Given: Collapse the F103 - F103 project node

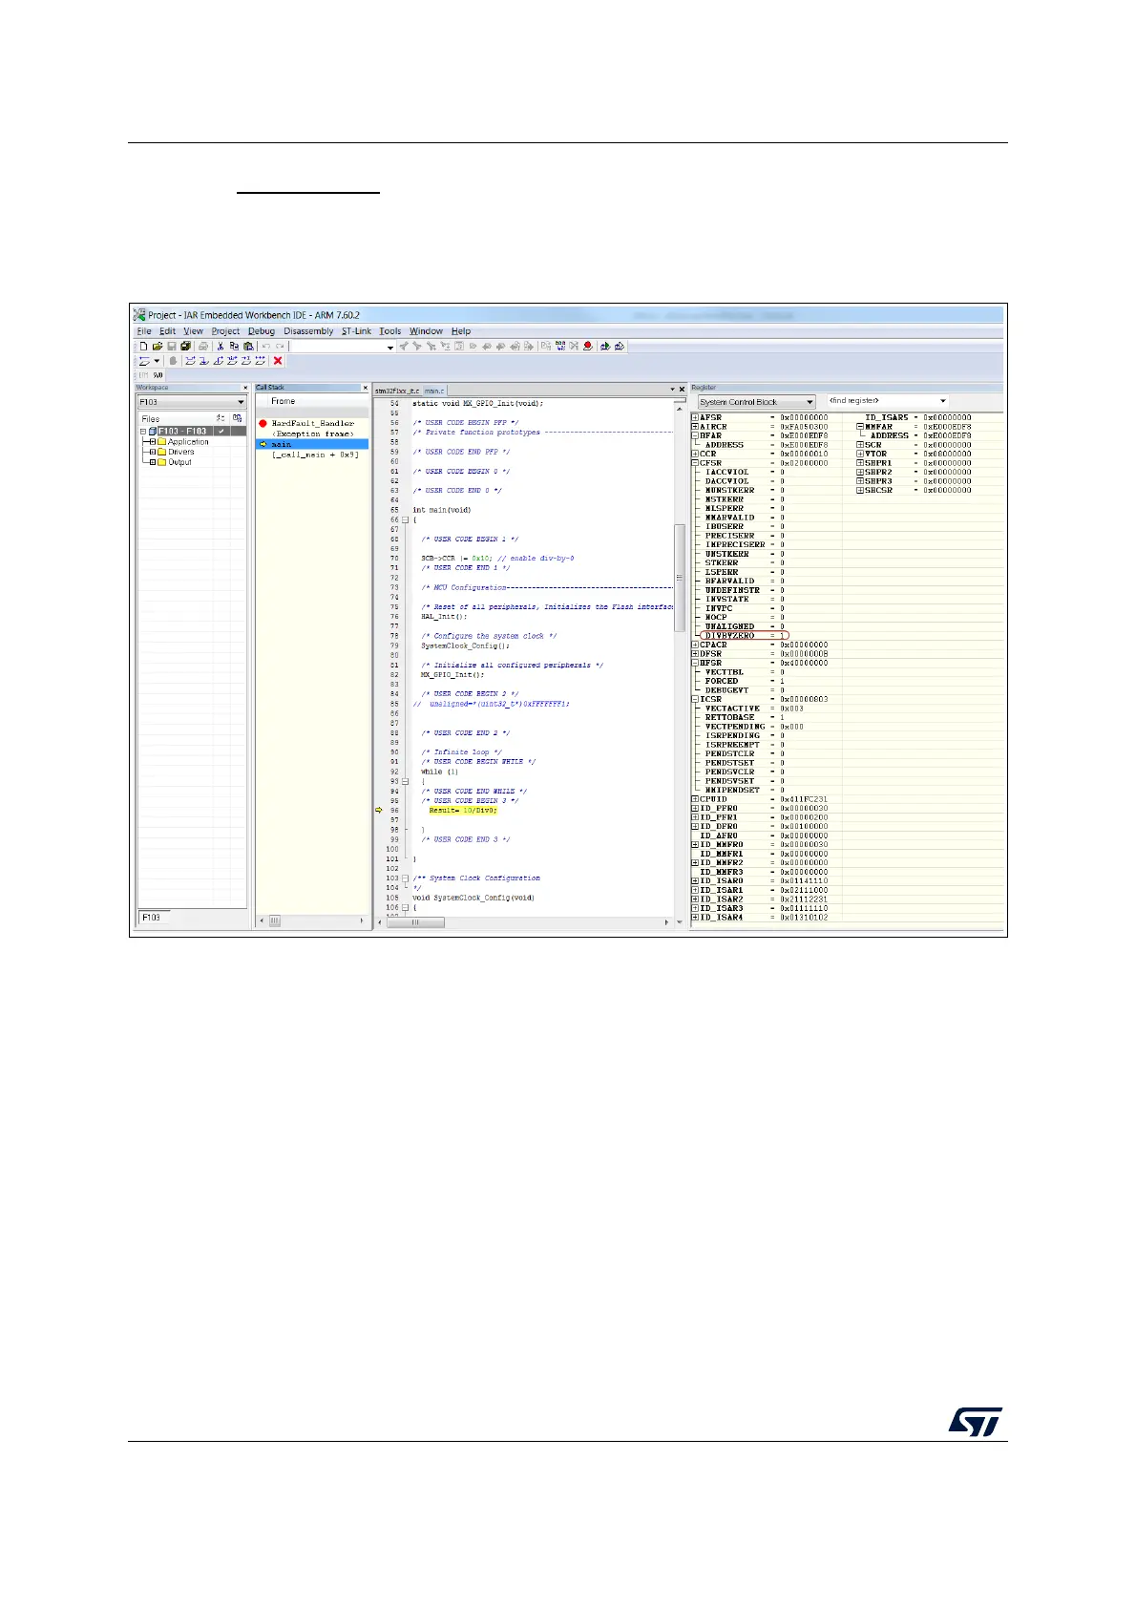Looking at the screenshot, I should pos(143,432).
